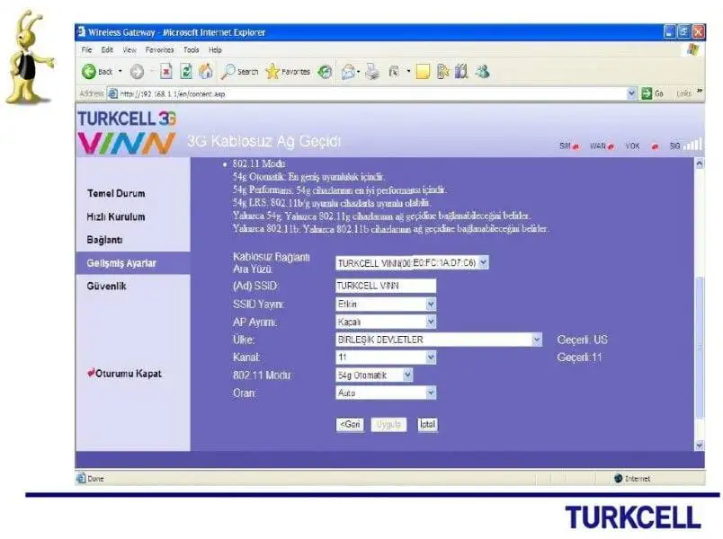Click the Back navigation button
This screenshot has height=539, width=723.
(97, 71)
